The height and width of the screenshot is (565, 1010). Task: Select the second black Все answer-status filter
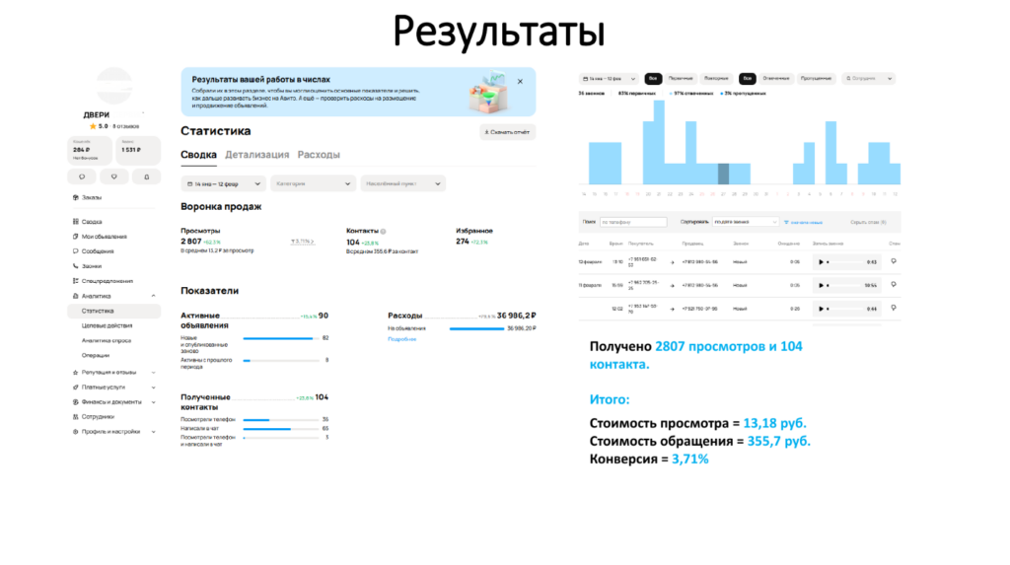pos(748,79)
